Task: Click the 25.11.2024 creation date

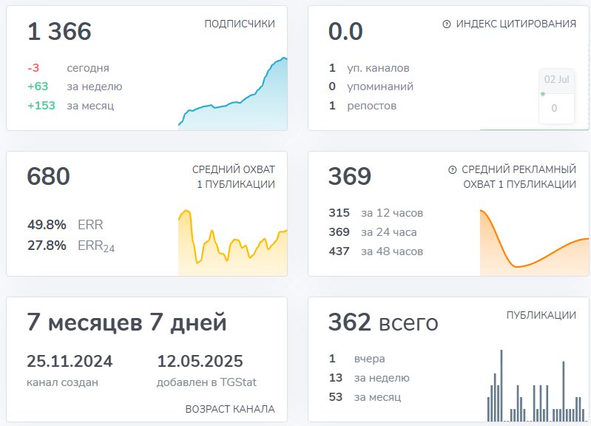Action: pos(70,361)
